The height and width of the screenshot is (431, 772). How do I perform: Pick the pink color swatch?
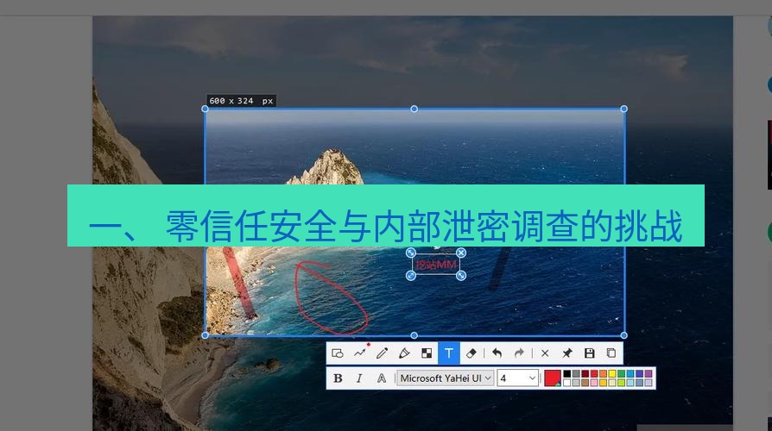tap(594, 383)
